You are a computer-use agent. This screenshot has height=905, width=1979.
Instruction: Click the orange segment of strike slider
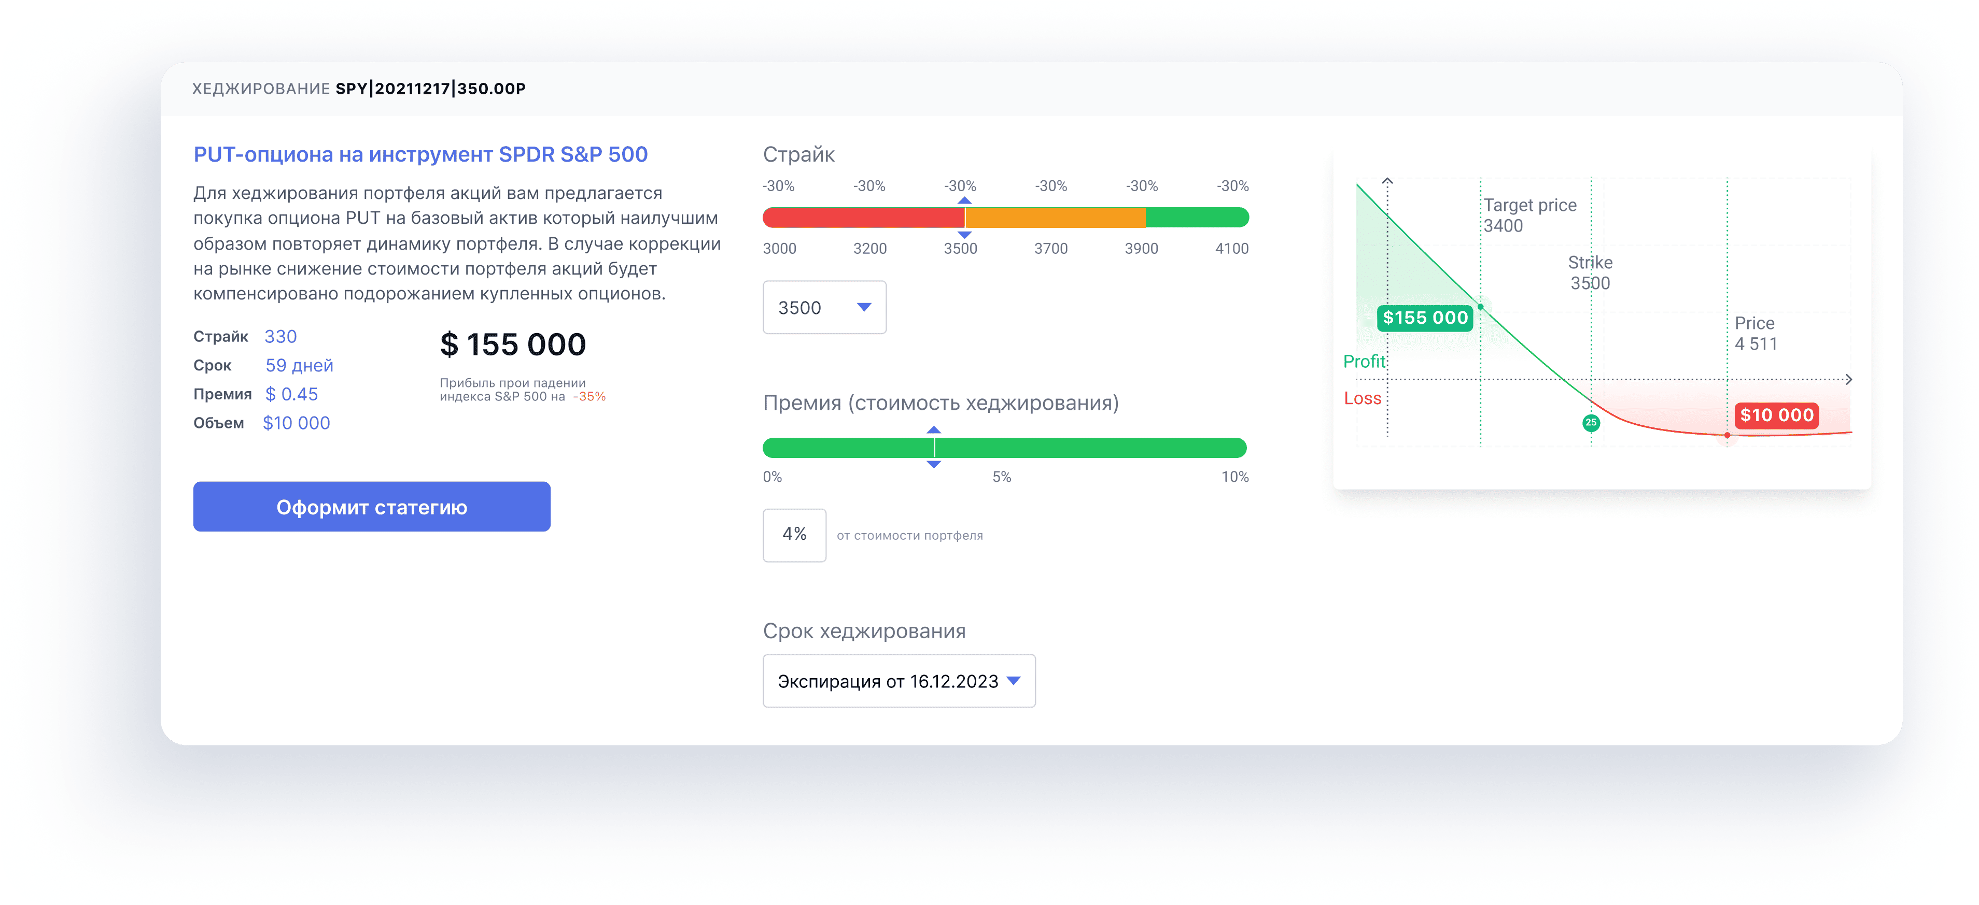pos(1056,218)
